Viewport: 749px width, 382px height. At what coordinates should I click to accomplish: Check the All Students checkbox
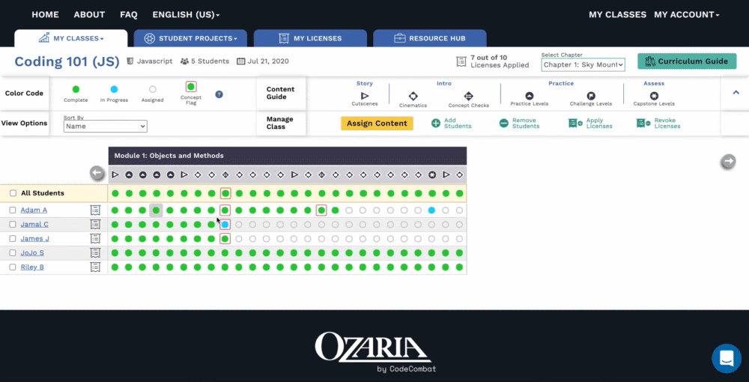tap(13, 193)
